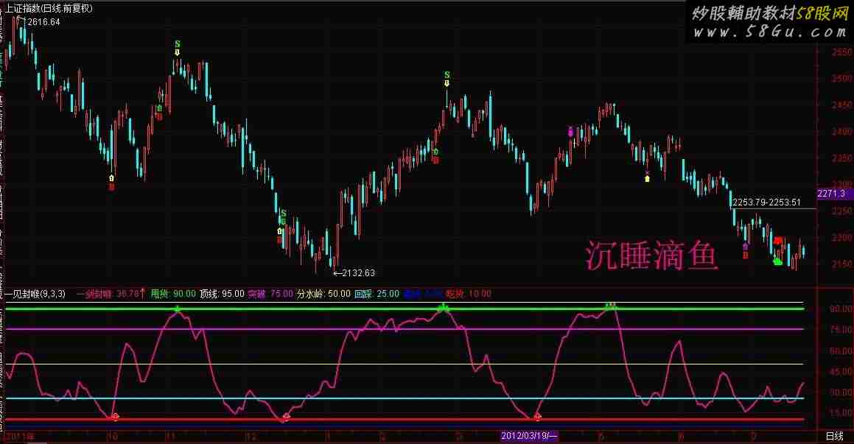The height and width of the screenshot is (444, 854).
Task: Open the 一见封喉(9,3,3) indicator settings label
Action: (35, 294)
